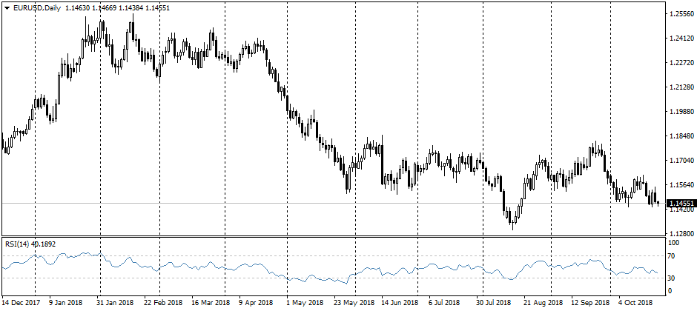Click the triangle icon beside EURUSD,Daily
This screenshot has width=697, height=311.
(x=7, y=7)
